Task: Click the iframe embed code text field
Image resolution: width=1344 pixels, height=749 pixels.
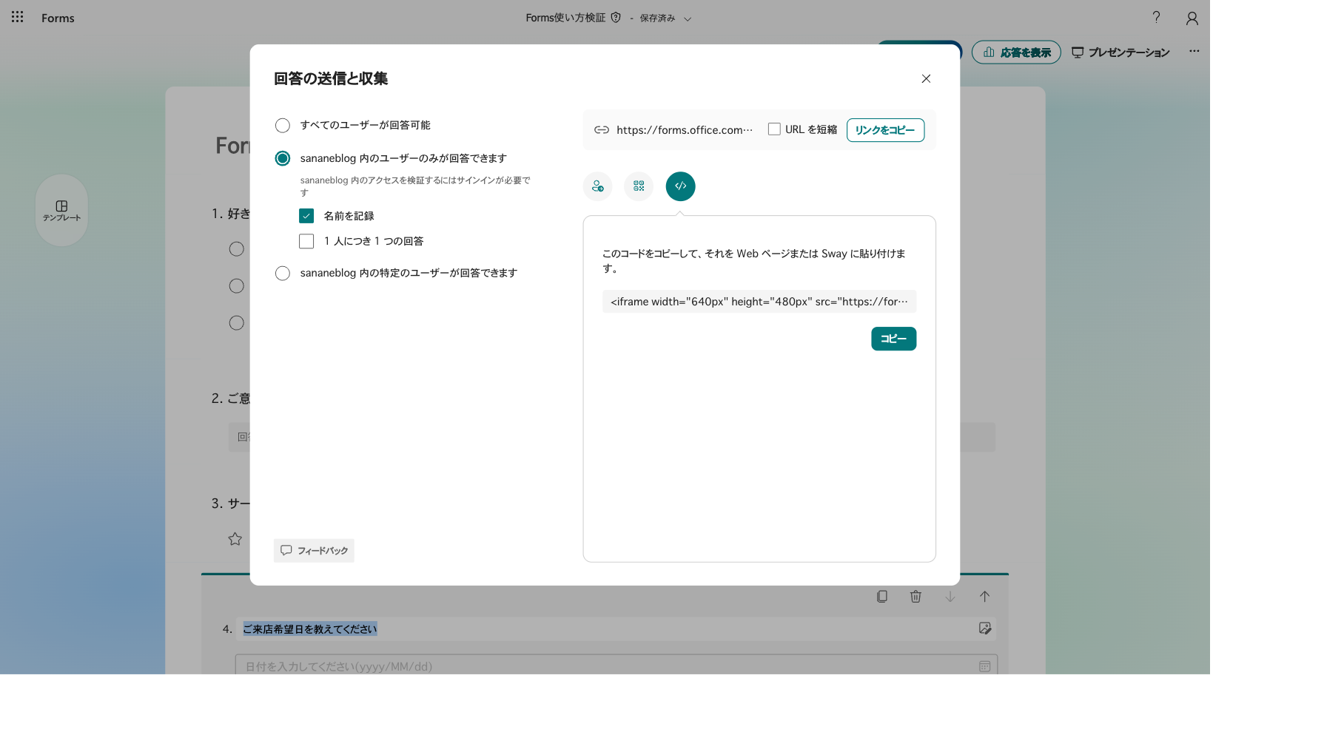Action: [x=759, y=302]
